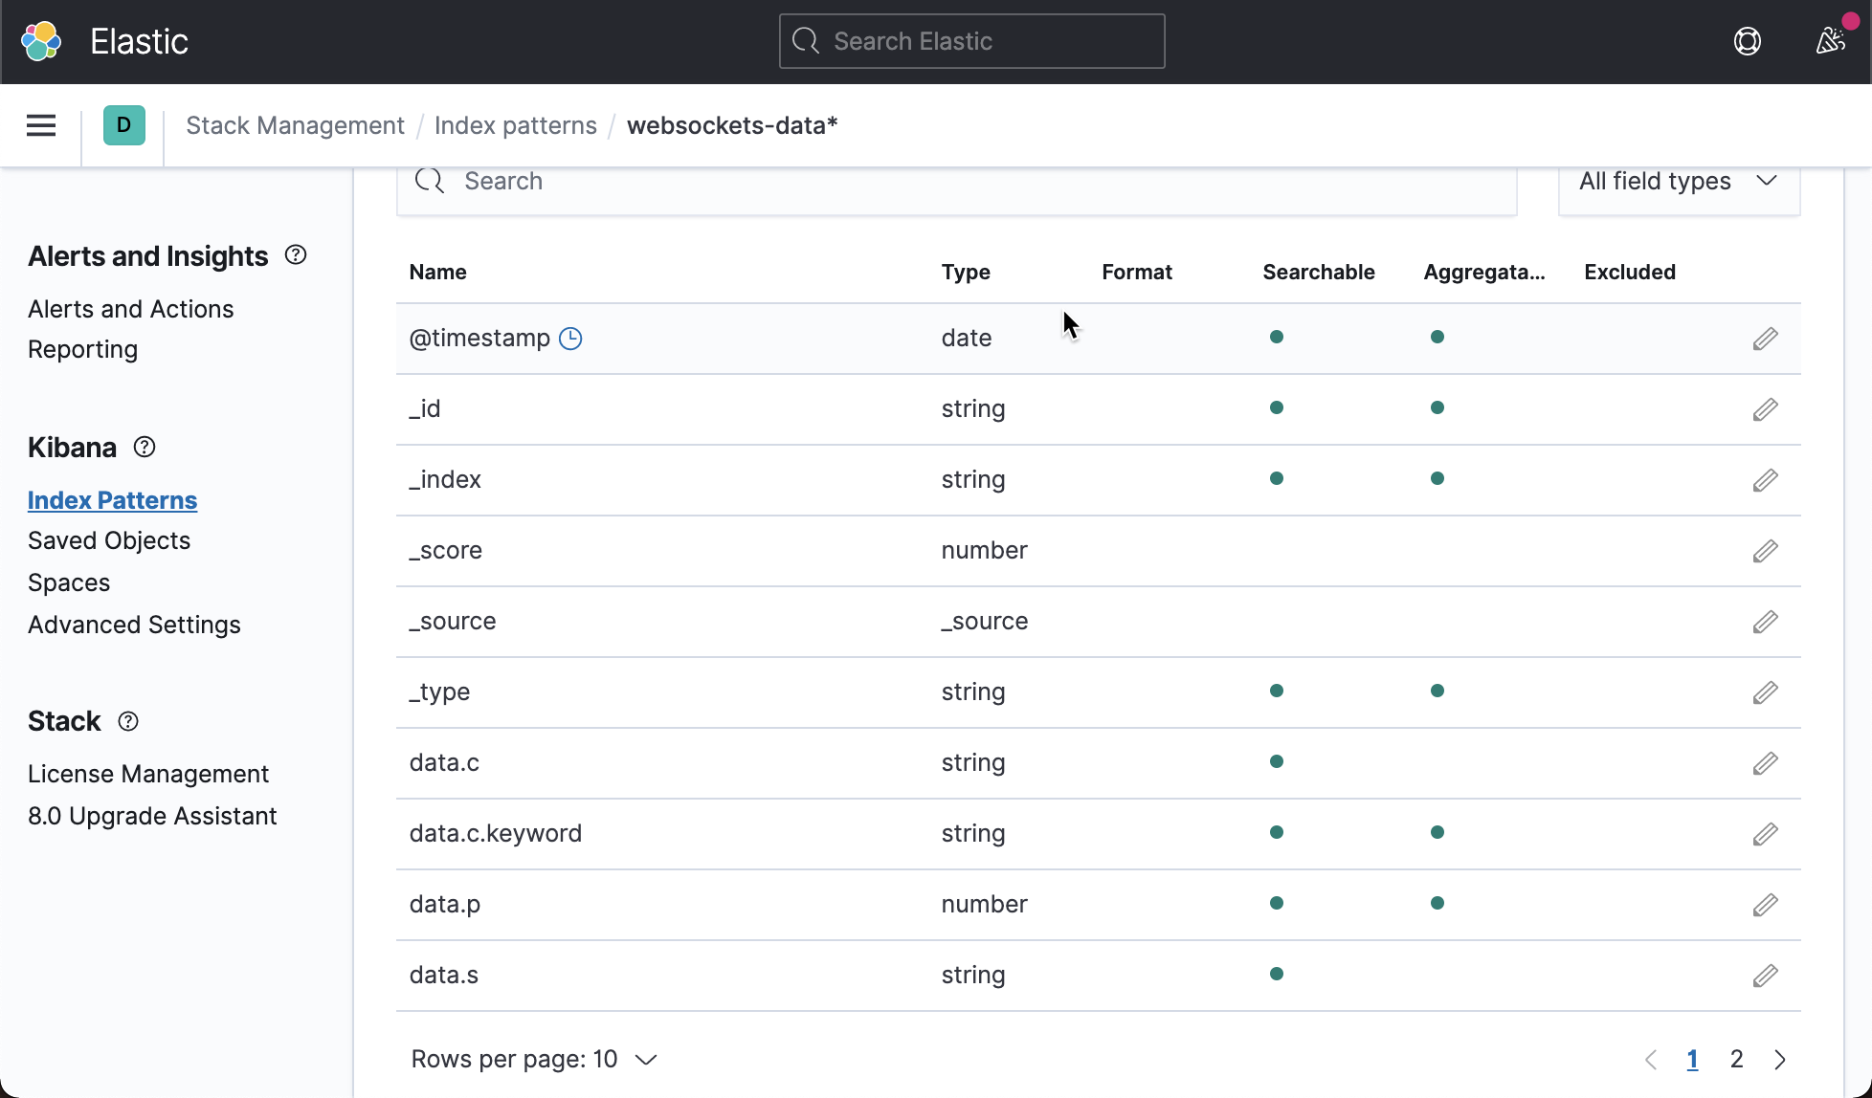Go to the 8.0 Upgrade Assistant
1872x1098 pixels.
[152, 816]
